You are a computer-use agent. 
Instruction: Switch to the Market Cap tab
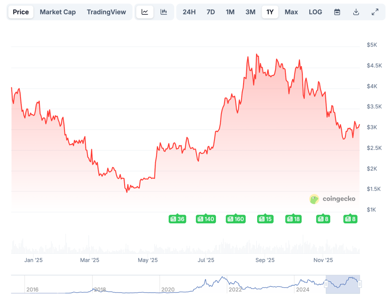(x=58, y=12)
